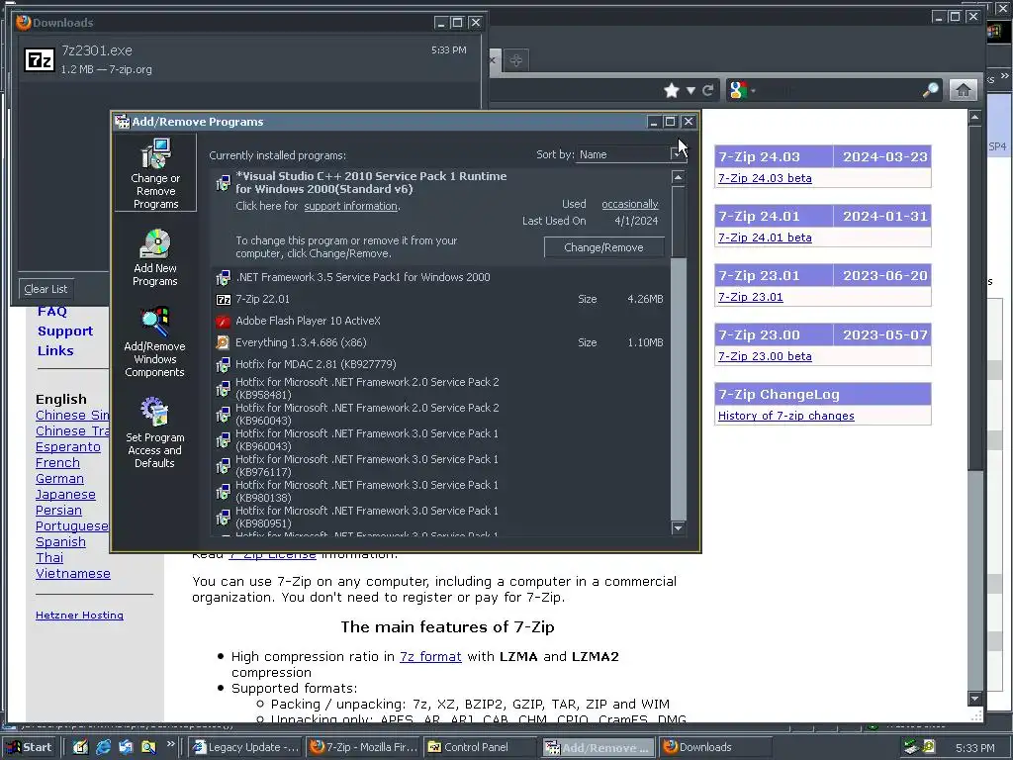
Task: Select the 7z2301.exe download entry name
Action: (97, 50)
